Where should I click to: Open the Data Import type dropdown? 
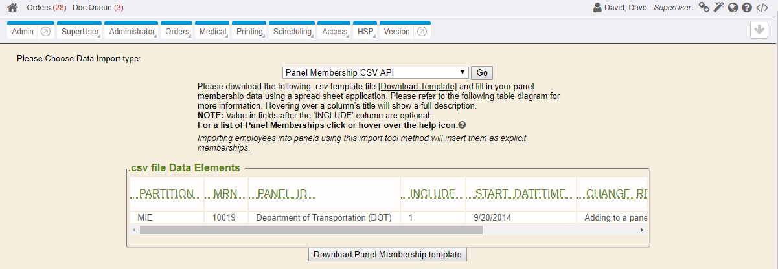376,72
